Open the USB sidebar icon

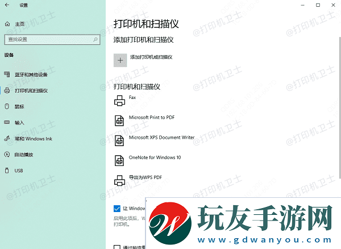pos(7,171)
